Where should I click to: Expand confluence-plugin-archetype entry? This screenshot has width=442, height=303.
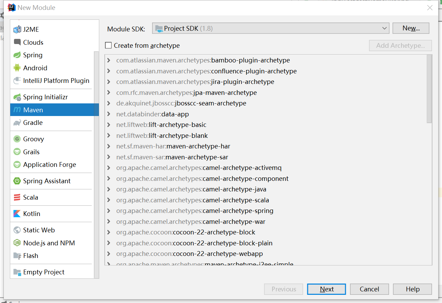pyautogui.click(x=109, y=71)
